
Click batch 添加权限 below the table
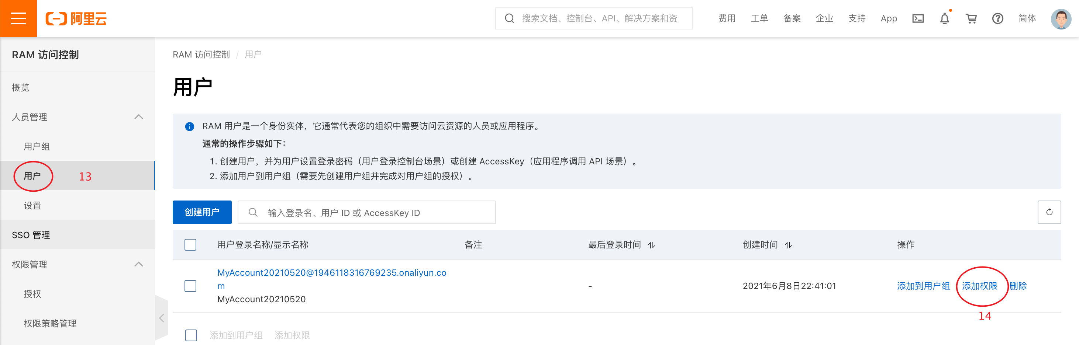292,335
